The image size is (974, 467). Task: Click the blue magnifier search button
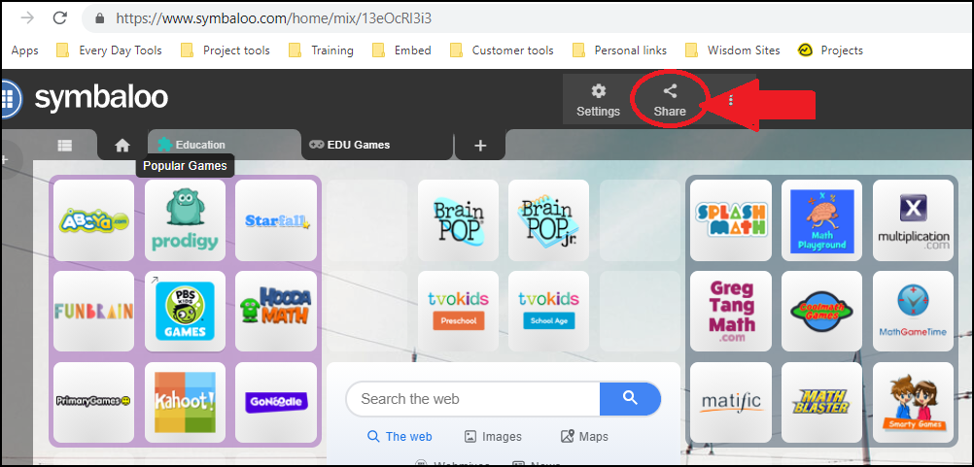[630, 399]
